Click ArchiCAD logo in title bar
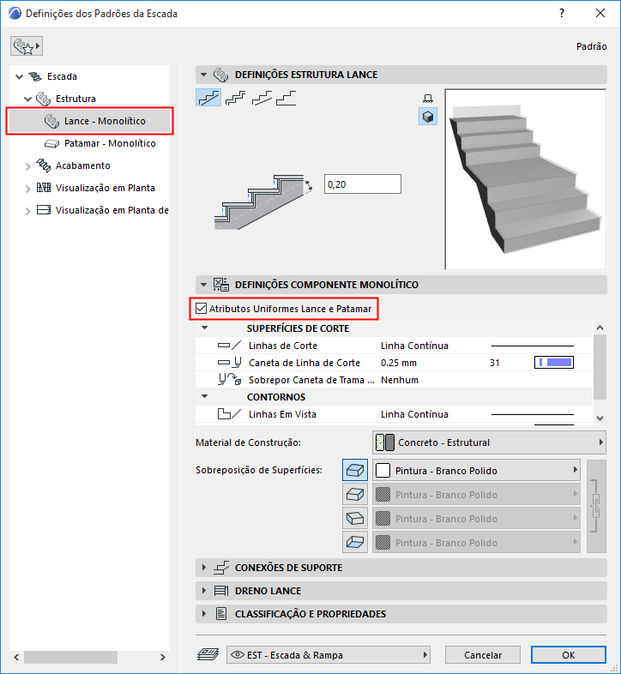The height and width of the screenshot is (674, 621). 15,14
